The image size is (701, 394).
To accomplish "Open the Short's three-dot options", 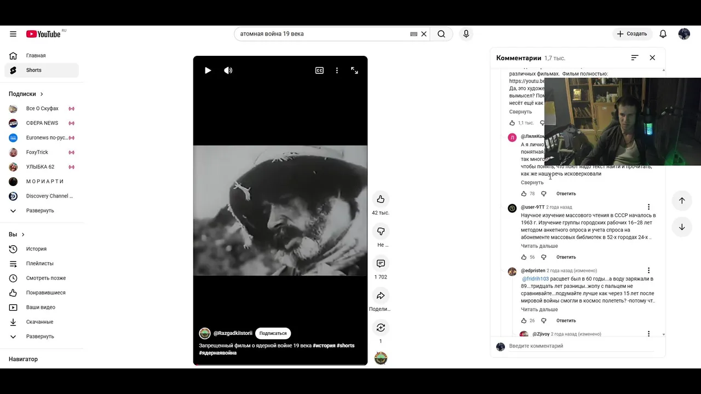I will point(337,71).
